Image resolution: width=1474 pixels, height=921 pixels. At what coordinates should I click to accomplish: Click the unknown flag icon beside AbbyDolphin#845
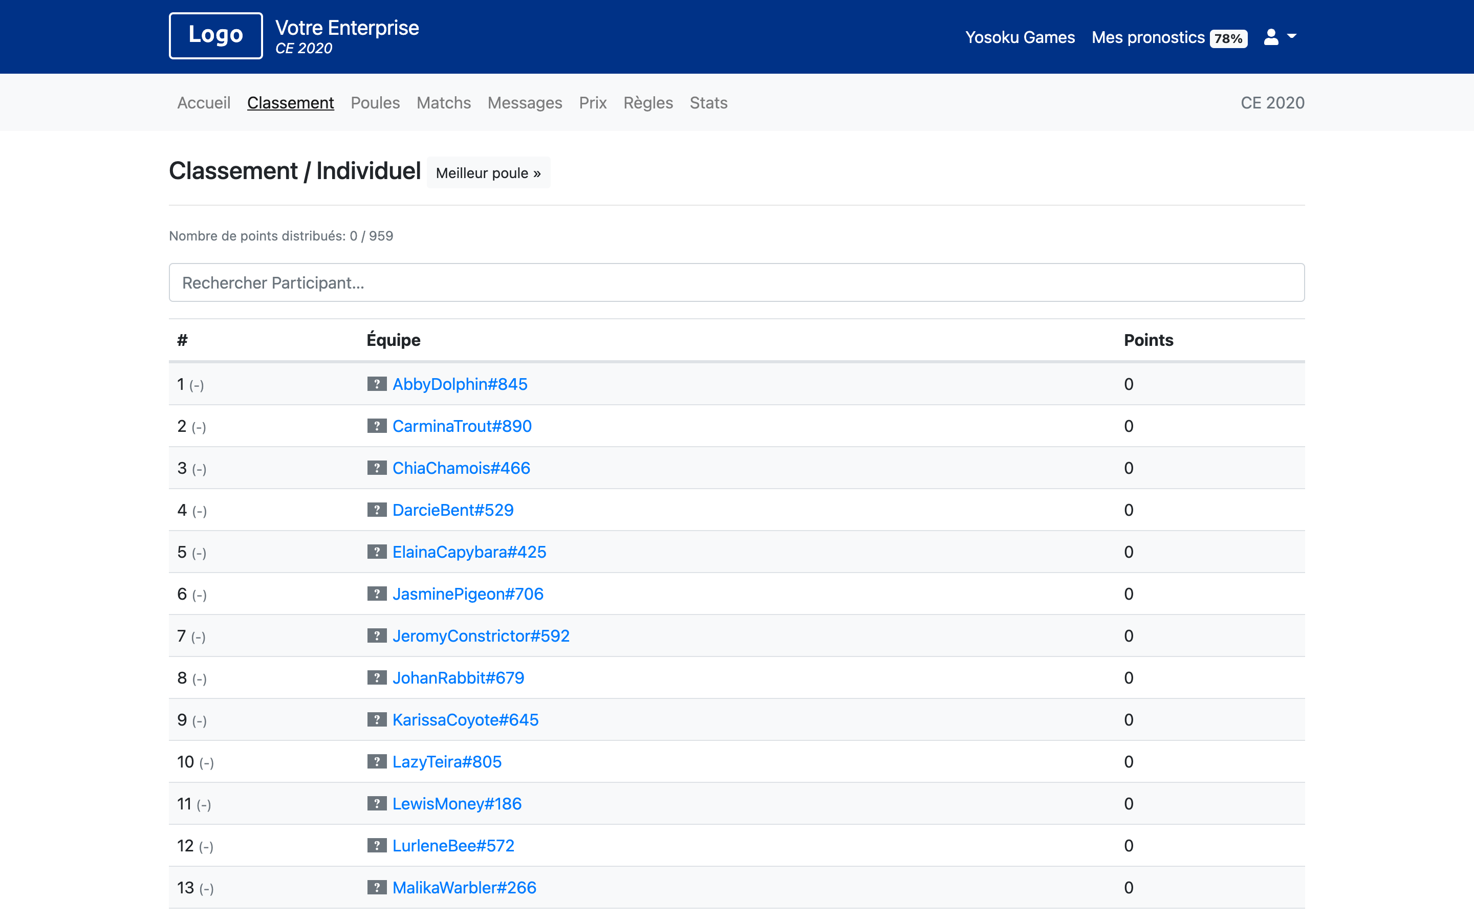[376, 384]
